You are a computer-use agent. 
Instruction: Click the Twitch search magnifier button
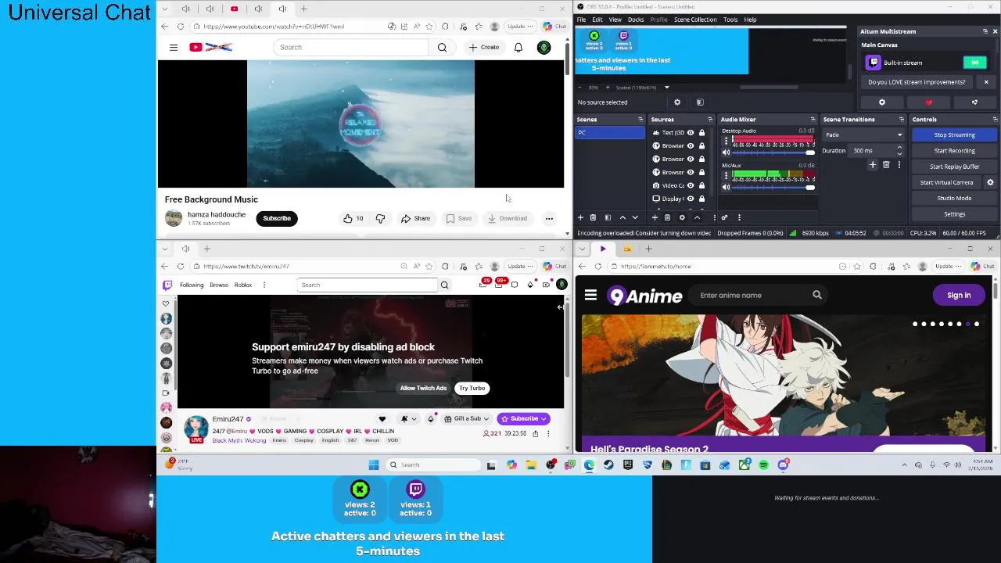point(444,285)
